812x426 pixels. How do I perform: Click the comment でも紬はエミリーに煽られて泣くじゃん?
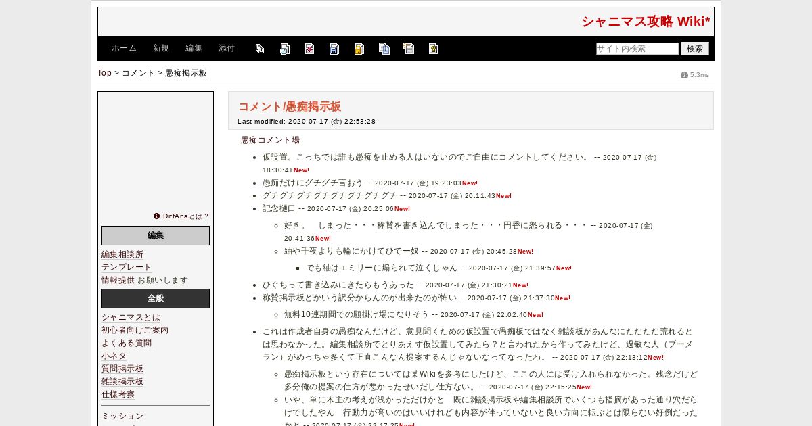tap(382, 268)
